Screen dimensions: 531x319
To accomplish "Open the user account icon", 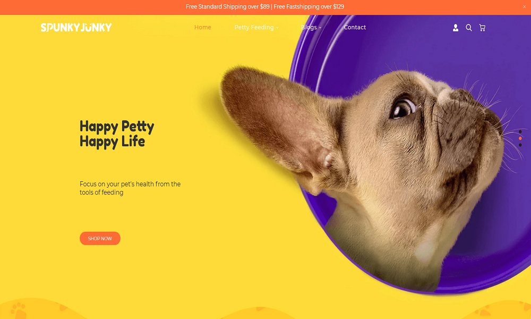I will point(456,28).
